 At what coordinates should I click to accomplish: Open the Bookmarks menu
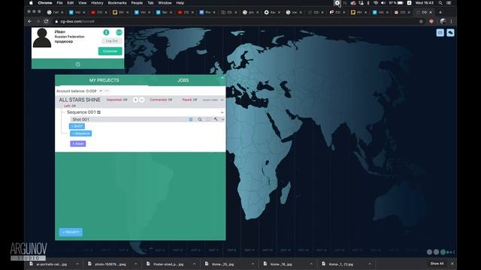tap(117, 3)
